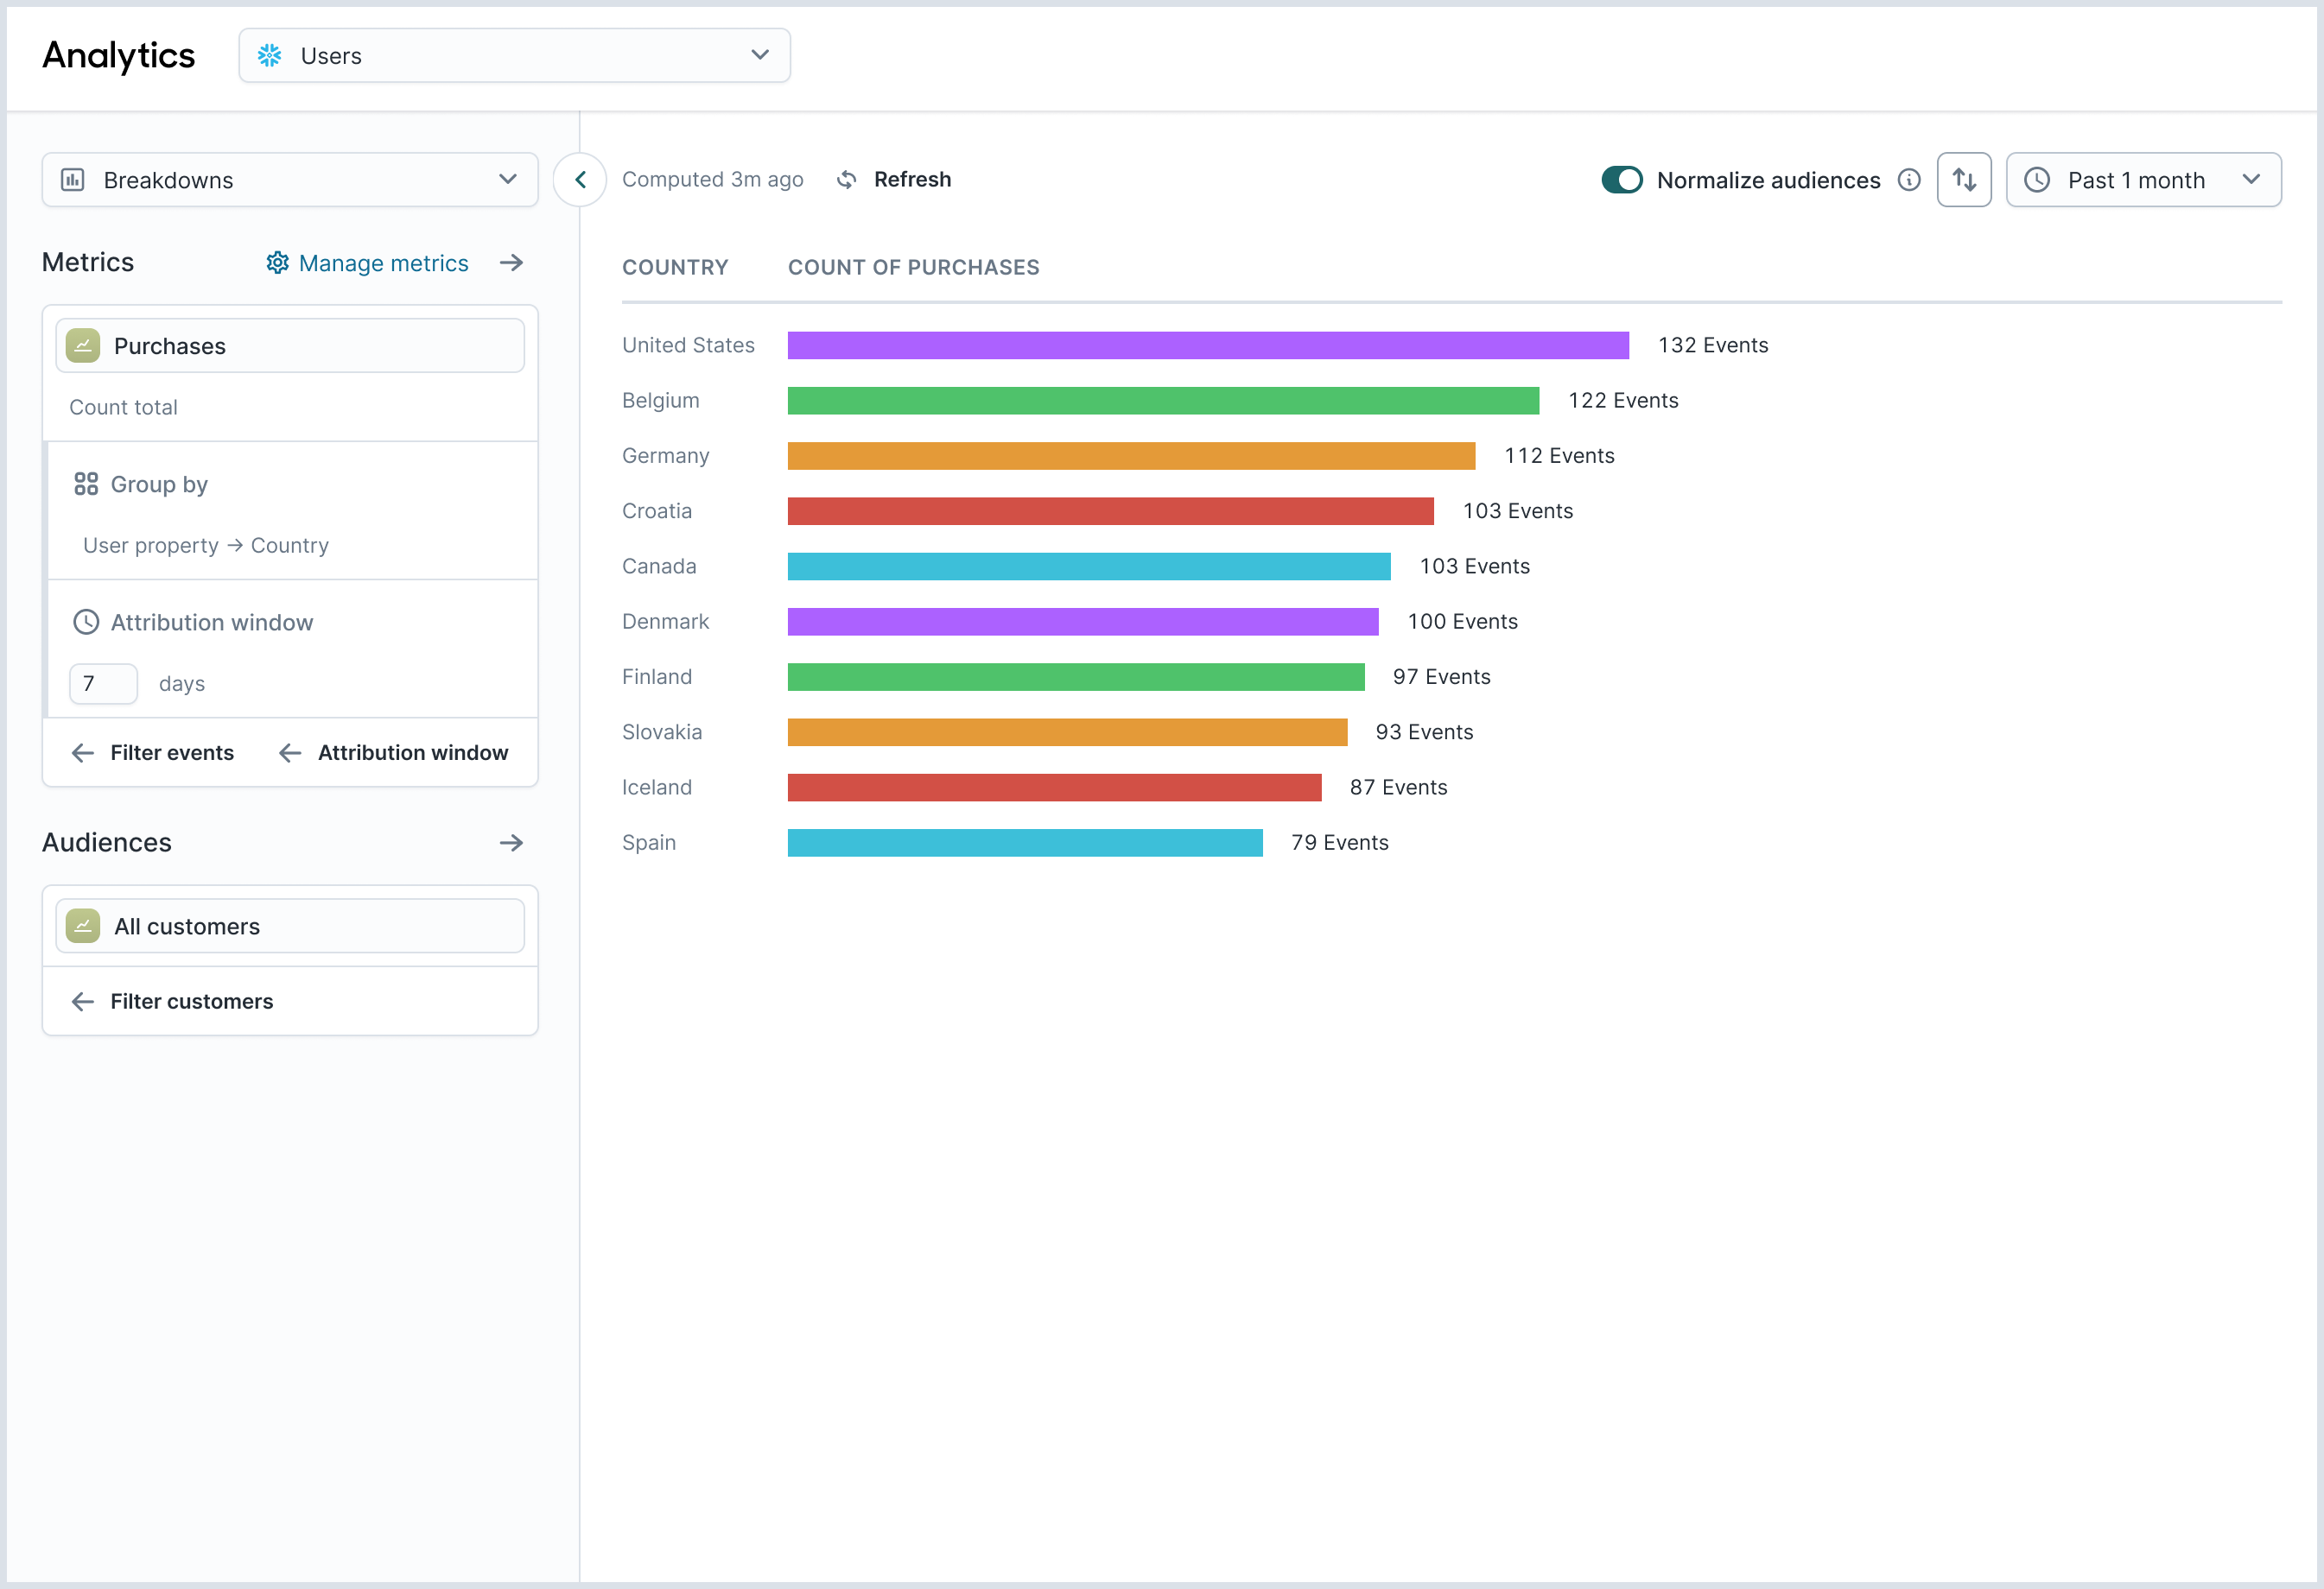This screenshot has height=1589, width=2324.
Task: Click the 132 Events value
Action: (1713, 345)
